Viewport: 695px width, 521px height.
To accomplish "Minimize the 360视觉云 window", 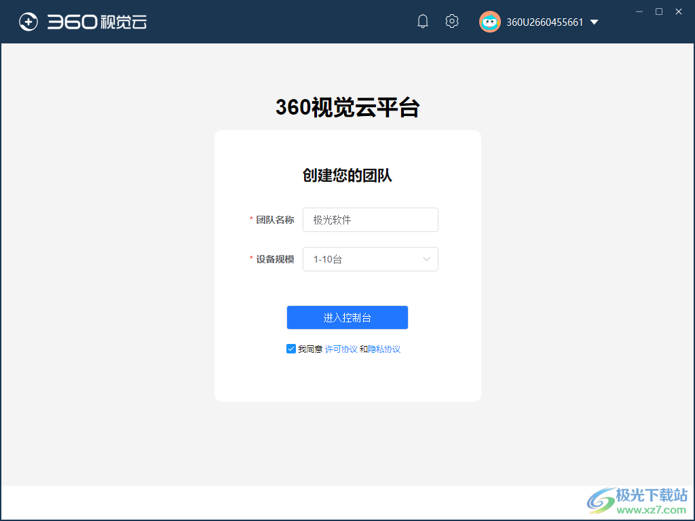I will [639, 12].
